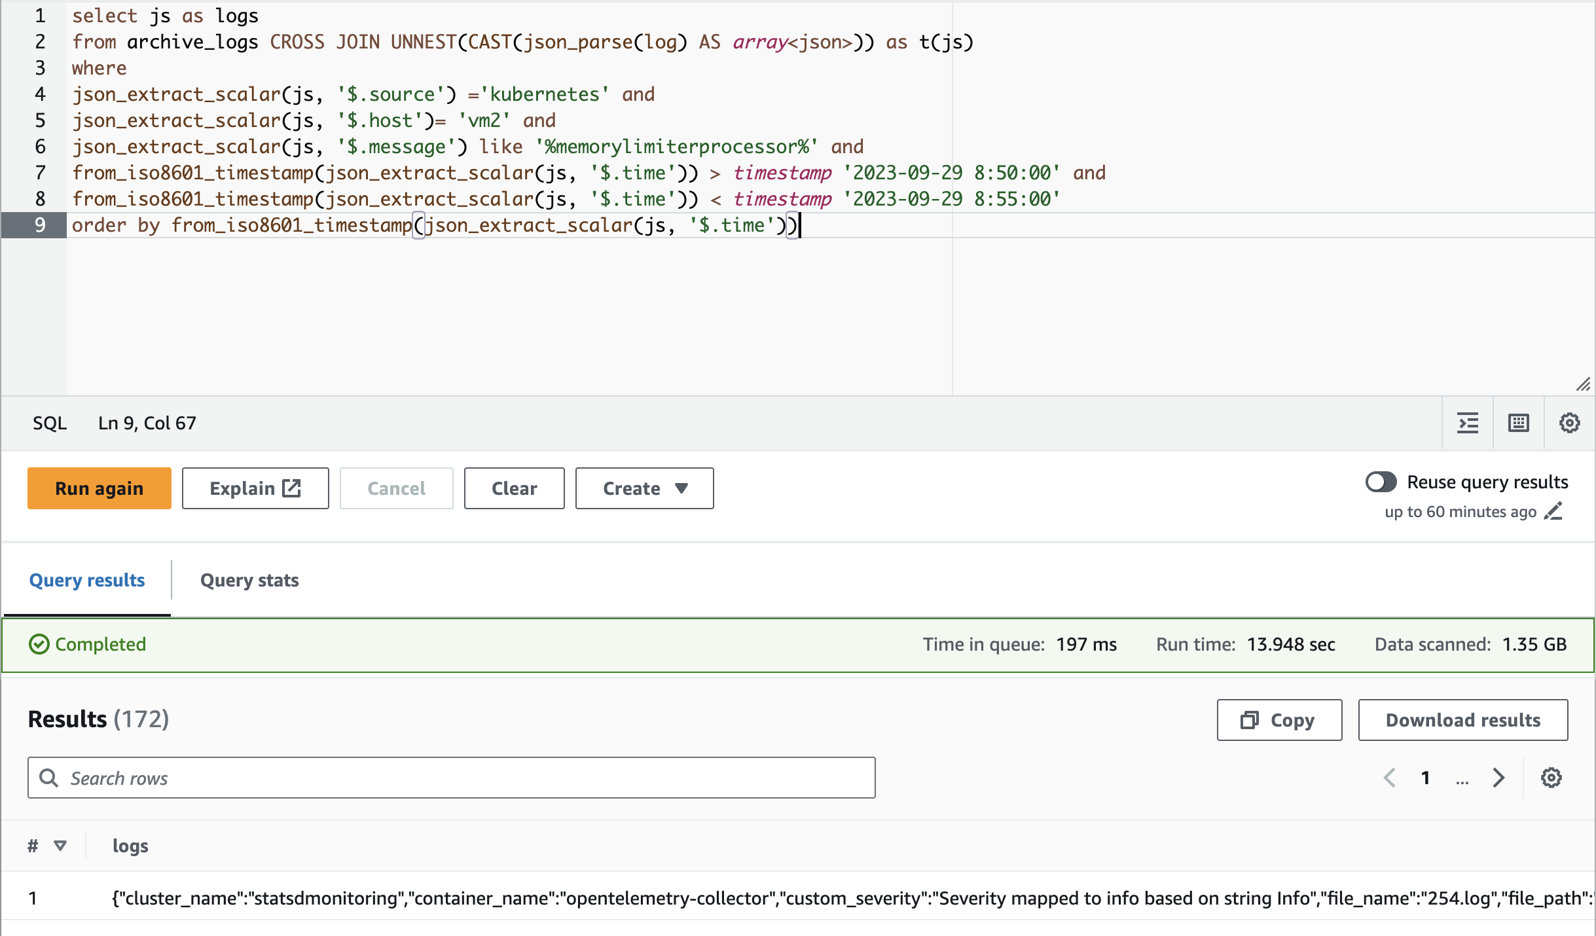Viewport: 1596px width, 936px height.
Task: Click Time in queue 197 ms value
Action: [x=1087, y=644]
